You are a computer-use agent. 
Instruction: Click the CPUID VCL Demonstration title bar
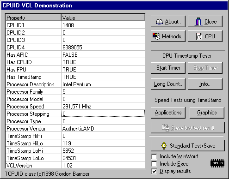click(114, 6)
